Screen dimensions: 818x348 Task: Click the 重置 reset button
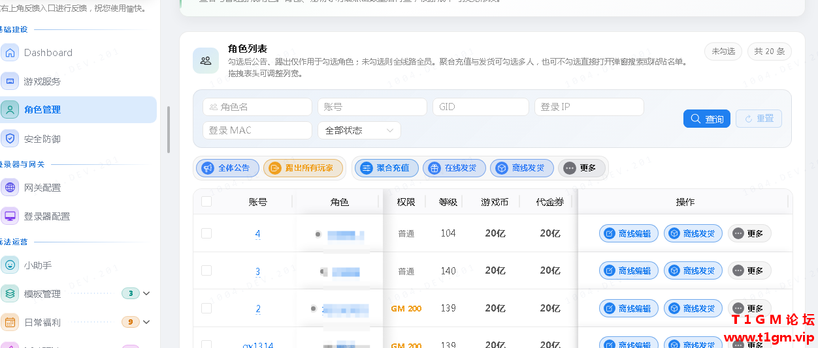(x=759, y=119)
